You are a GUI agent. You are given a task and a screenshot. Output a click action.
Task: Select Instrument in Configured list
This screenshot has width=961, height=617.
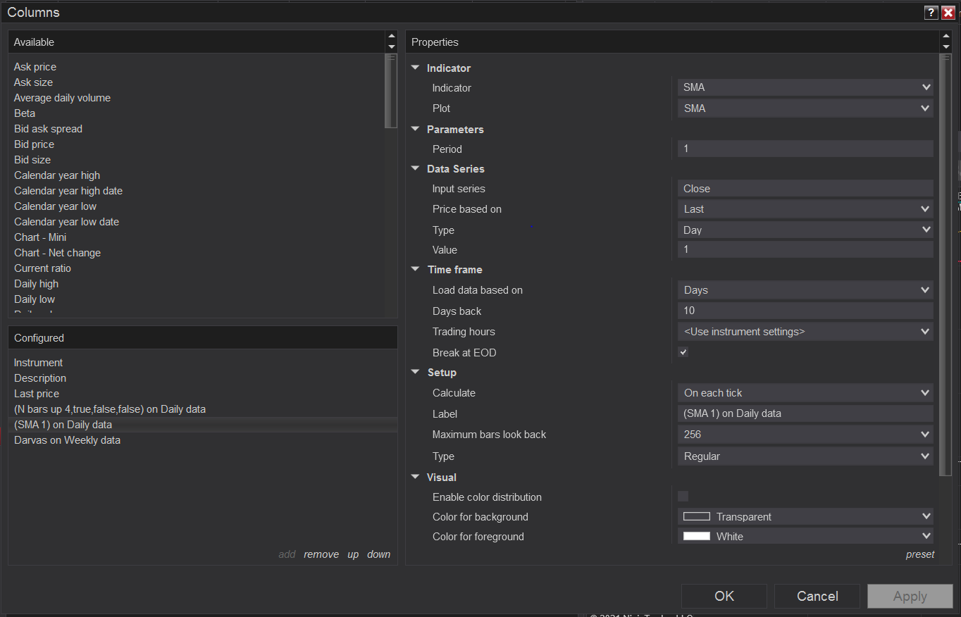pos(38,363)
